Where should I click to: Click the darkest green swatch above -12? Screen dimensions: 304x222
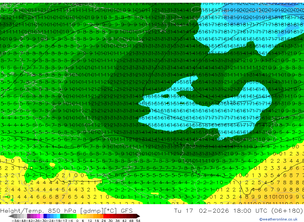tap(62, 216)
